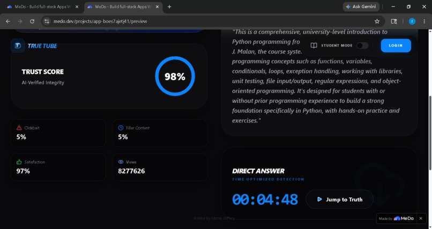Click AI-Verified Integrity subtitle
Viewport: 432px width, 229px height.
[43, 82]
